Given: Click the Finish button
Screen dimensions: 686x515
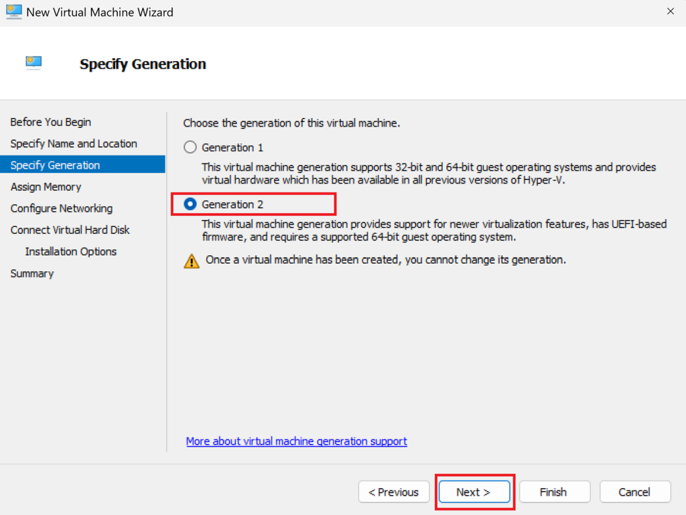Looking at the screenshot, I should [x=554, y=492].
